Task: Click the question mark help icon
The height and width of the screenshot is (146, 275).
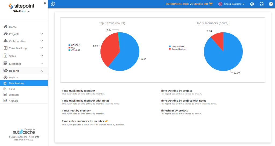Action: pos(271,4)
